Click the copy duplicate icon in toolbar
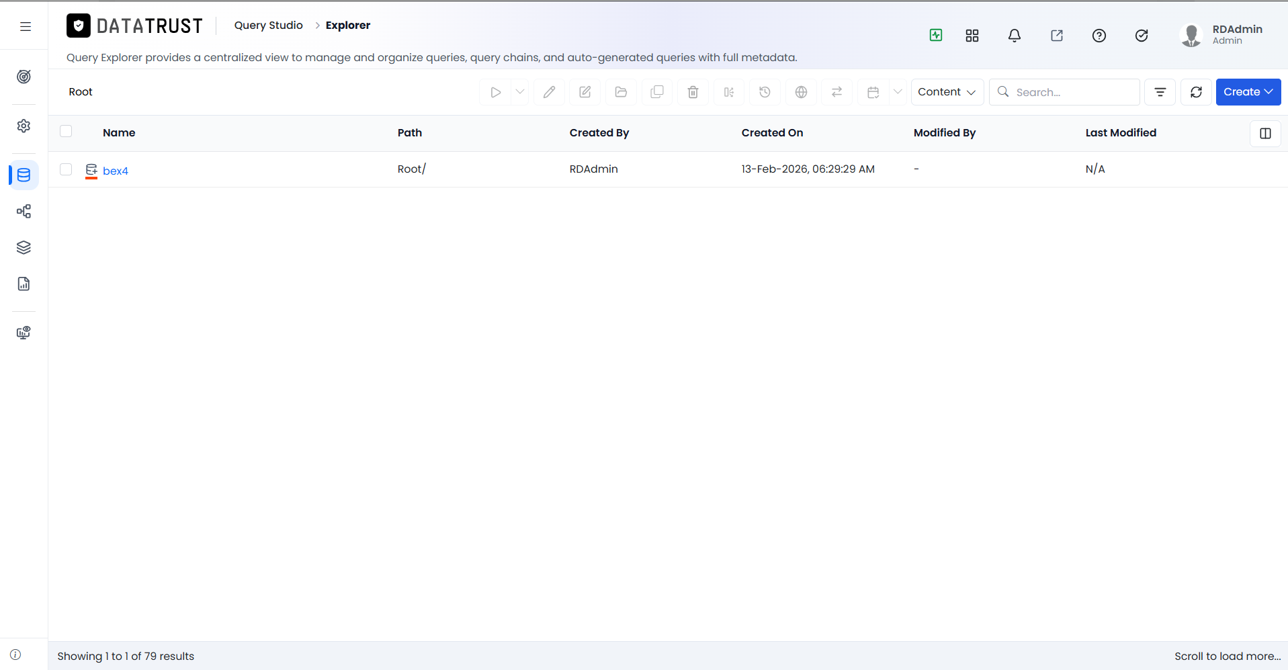 657,92
